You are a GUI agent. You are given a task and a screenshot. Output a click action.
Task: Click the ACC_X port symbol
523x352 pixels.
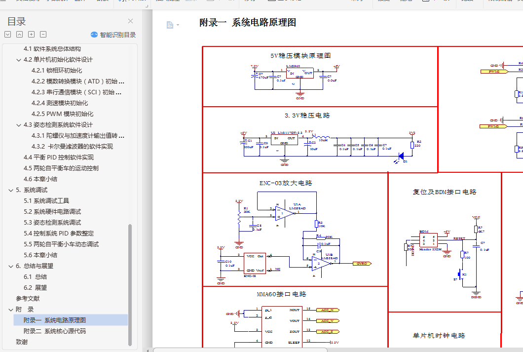[x=328, y=310]
